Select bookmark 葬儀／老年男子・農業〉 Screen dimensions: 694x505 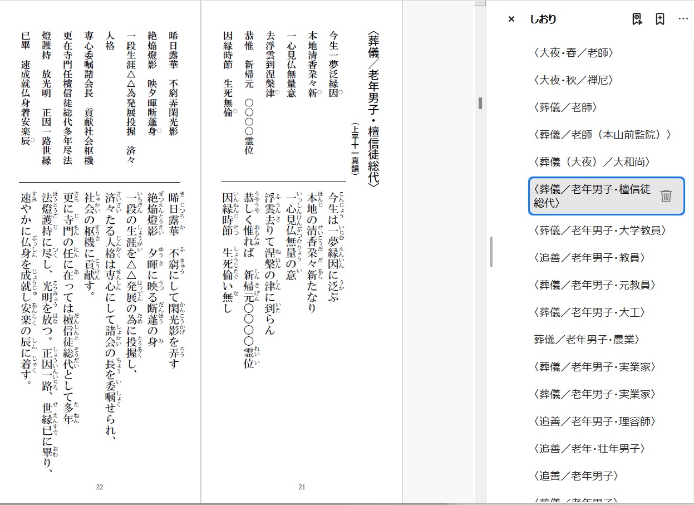click(x=587, y=340)
